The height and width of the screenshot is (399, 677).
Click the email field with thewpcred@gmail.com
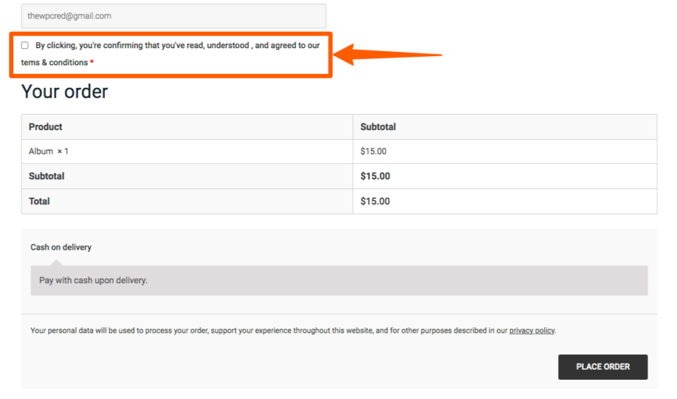pos(174,16)
